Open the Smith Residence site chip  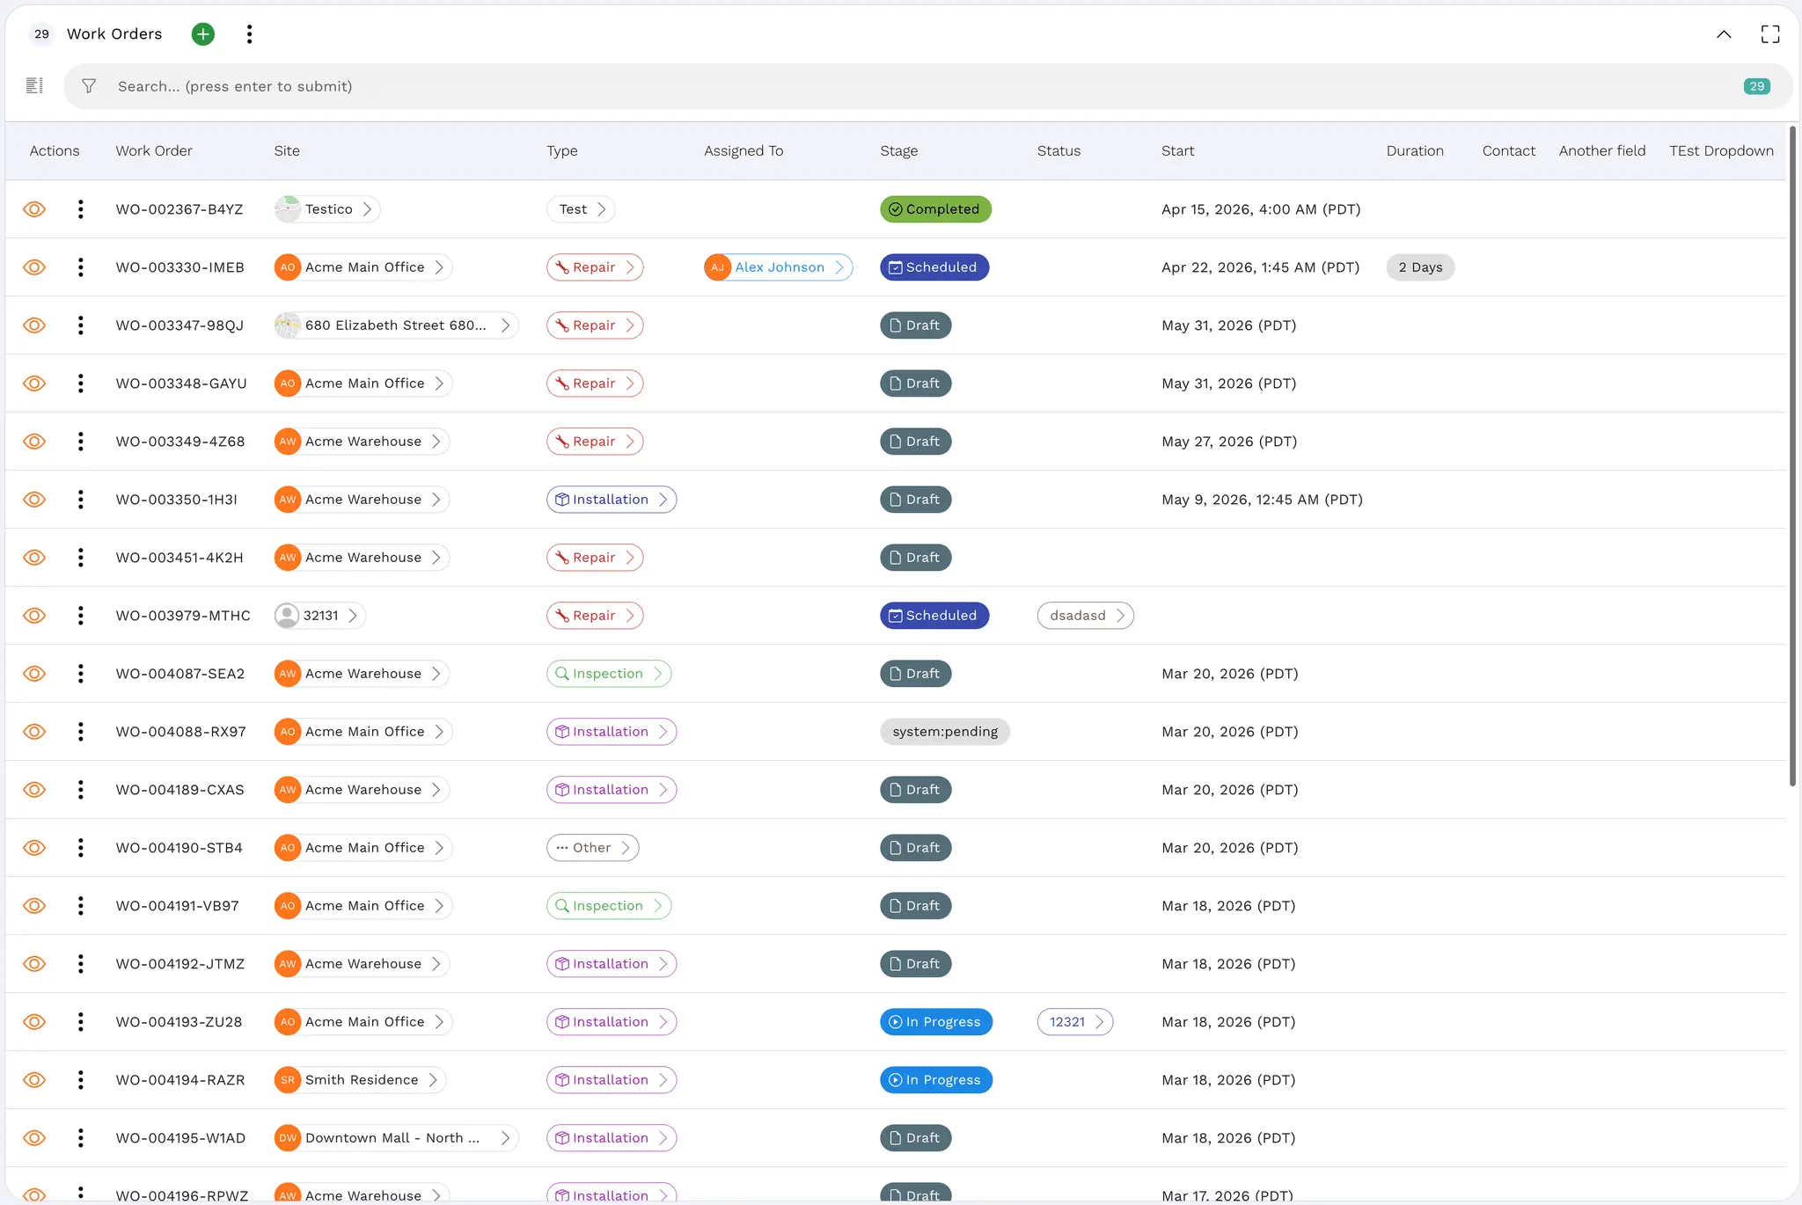360,1080
